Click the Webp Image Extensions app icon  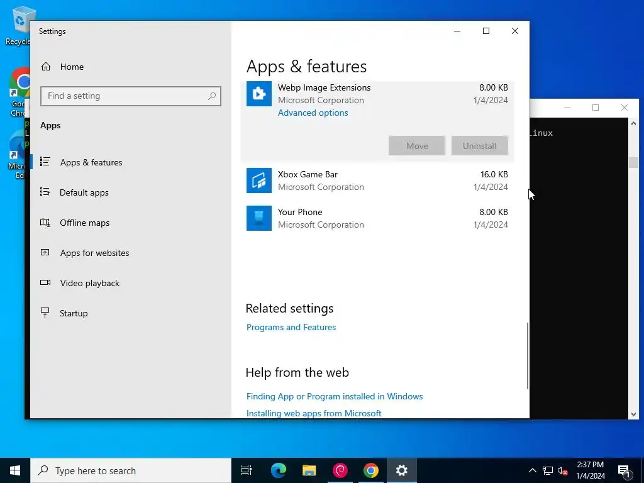[258, 94]
